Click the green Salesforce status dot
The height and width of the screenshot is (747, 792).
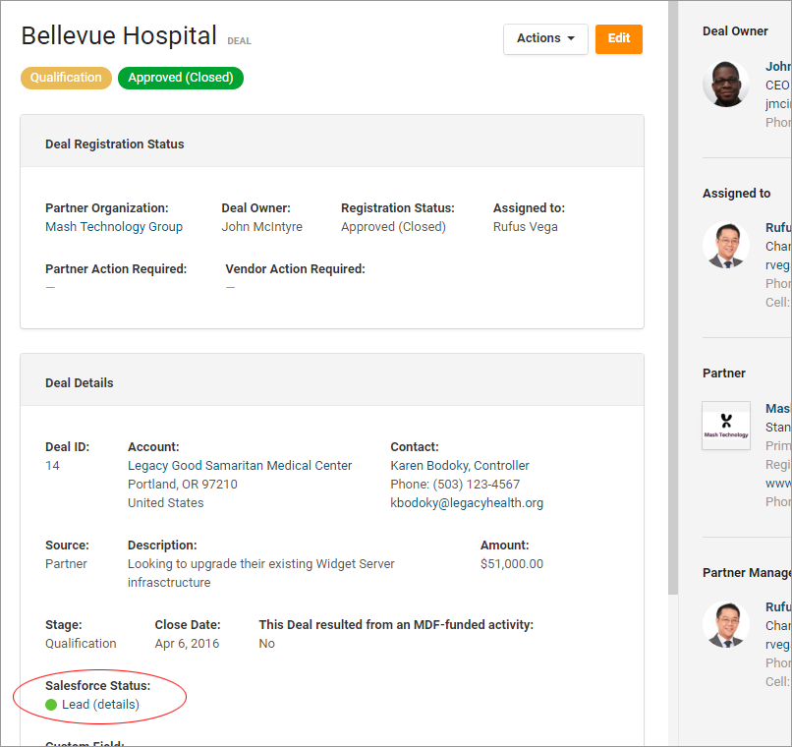pyautogui.click(x=51, y=705)
